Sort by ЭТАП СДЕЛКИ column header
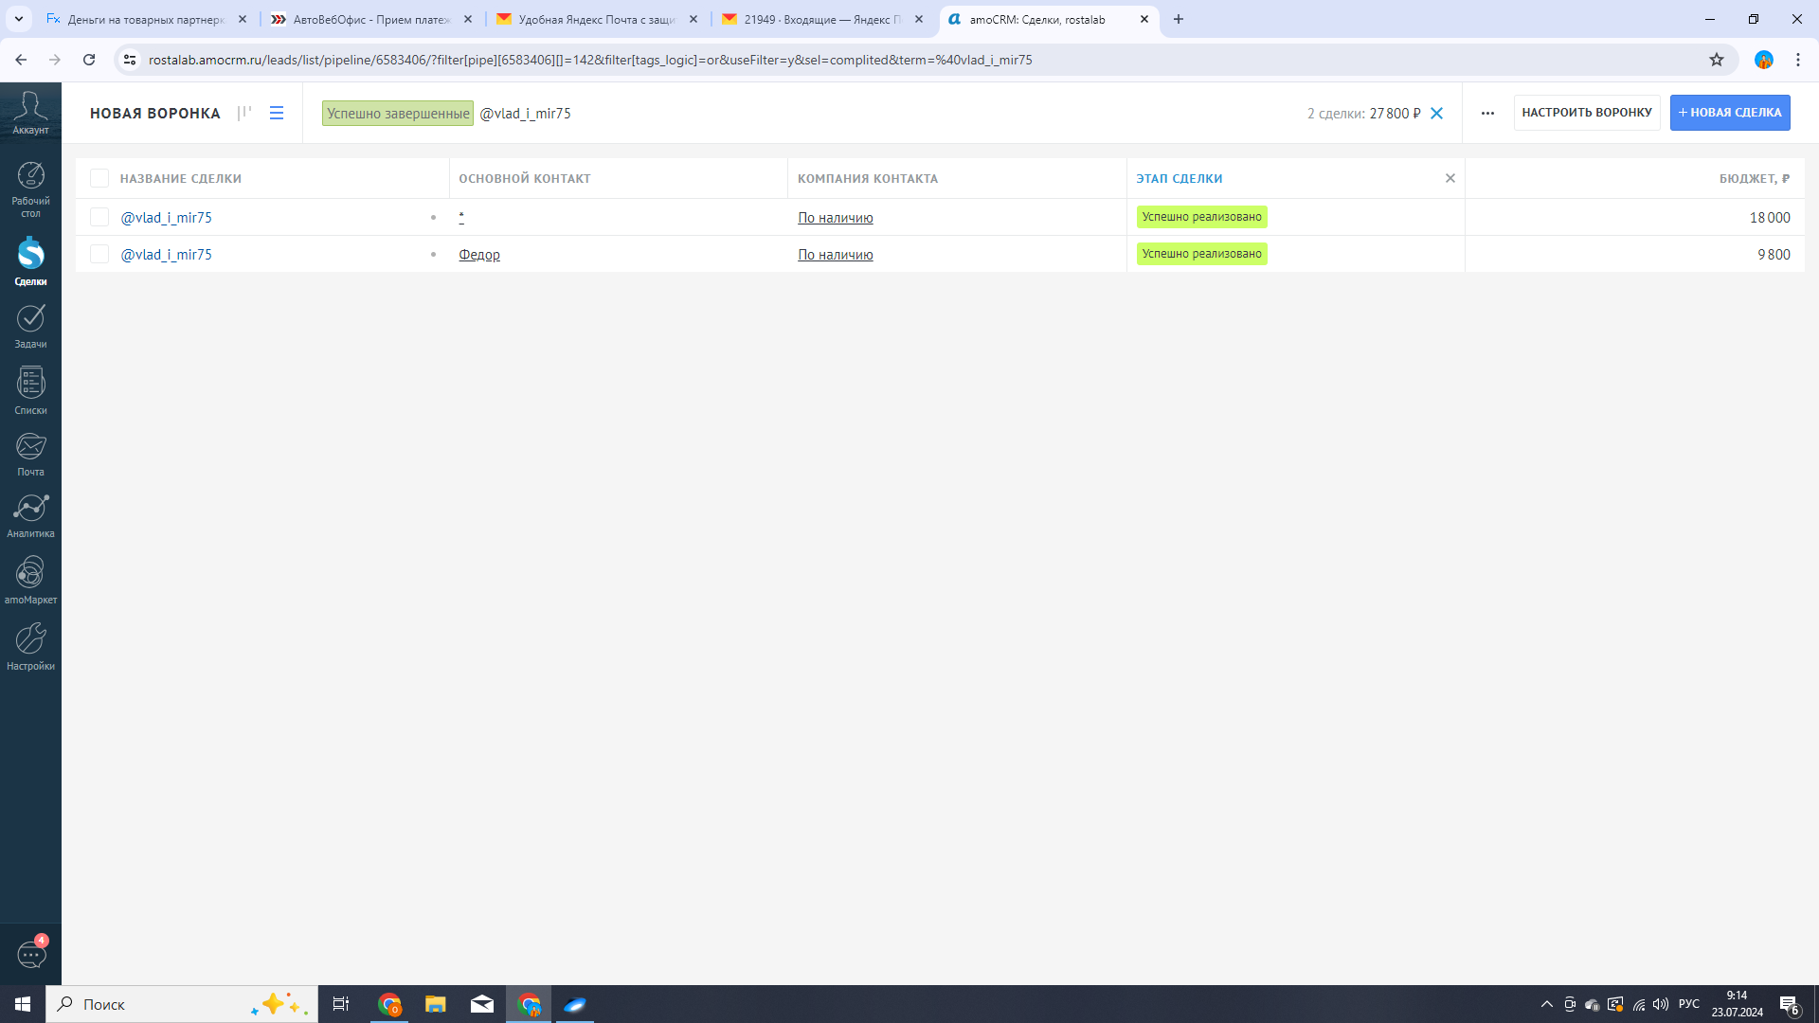1819x1023 pixels. point(1180,178)
